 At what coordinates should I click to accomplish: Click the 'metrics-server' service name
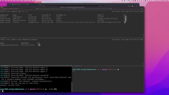tap(19, 21)
